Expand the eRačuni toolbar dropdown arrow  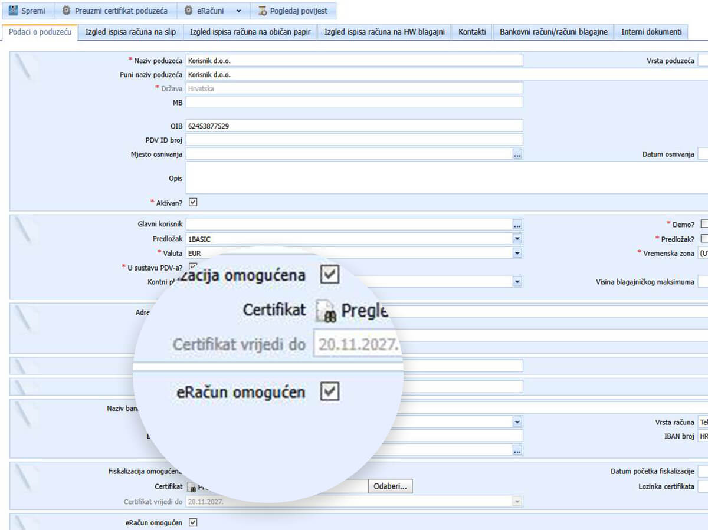click(x=238, y=11)
